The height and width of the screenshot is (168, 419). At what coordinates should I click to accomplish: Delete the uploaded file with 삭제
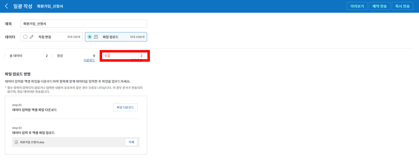(x=131, y=142)
